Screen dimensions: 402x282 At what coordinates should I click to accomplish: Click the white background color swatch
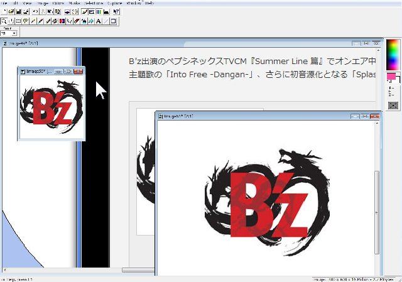click(x=398, y=79)
